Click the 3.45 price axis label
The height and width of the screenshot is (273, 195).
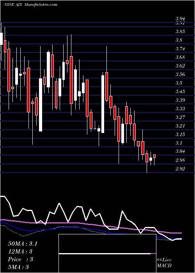pos(180,92)
